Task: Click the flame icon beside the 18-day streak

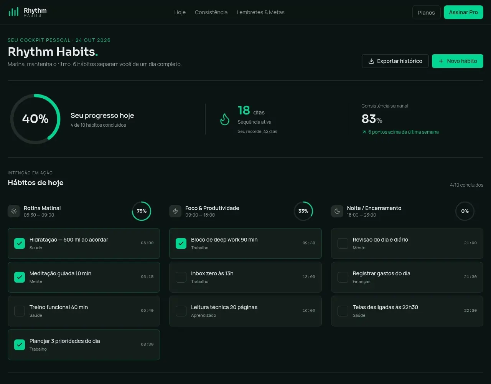Action: tap(225, 119)
